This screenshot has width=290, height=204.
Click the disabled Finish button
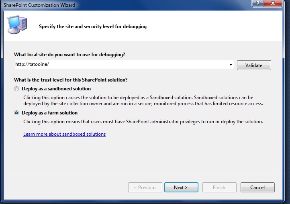point(219,188)
